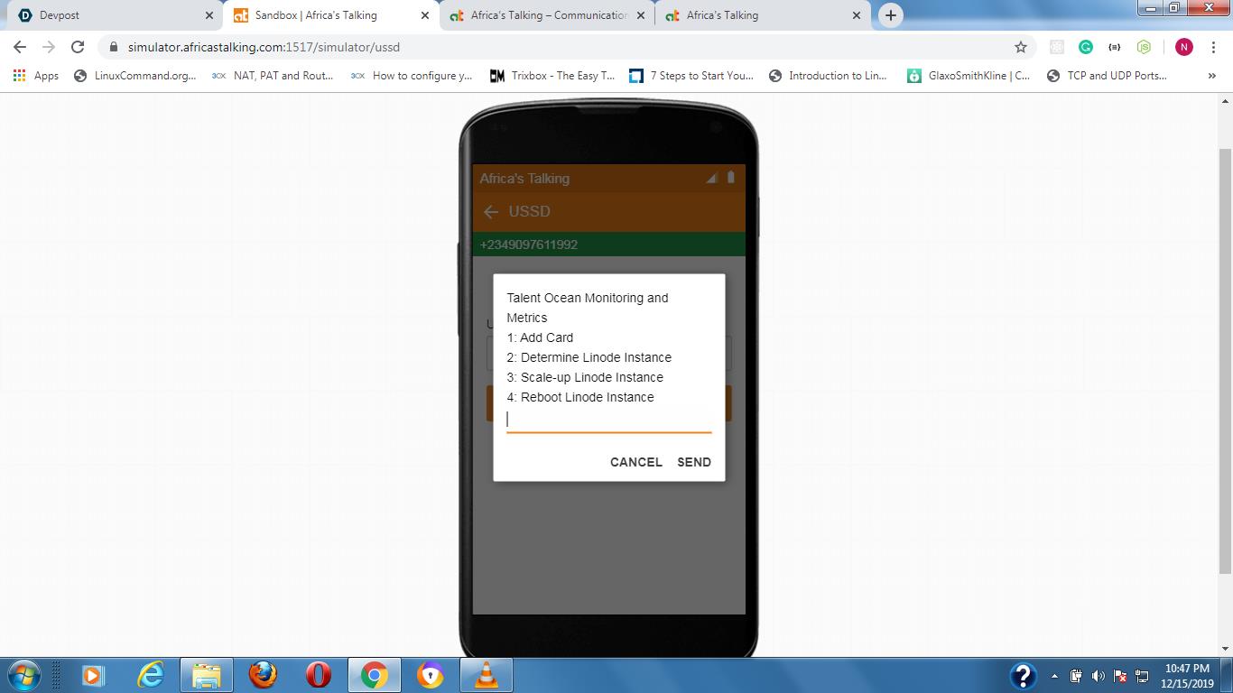Open the Node.js extension icon
Screen dimensions: 1233x693
(1144, 47)
